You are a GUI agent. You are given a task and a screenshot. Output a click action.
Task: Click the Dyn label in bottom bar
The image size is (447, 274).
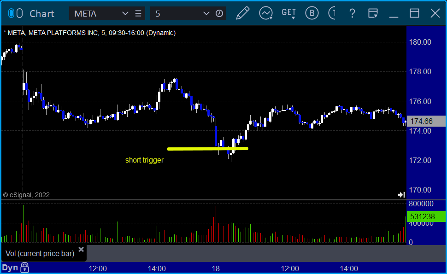[10, 268]
